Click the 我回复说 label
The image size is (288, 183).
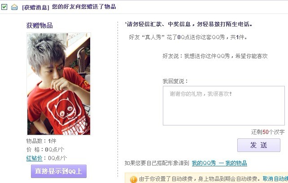coord(175,81)
